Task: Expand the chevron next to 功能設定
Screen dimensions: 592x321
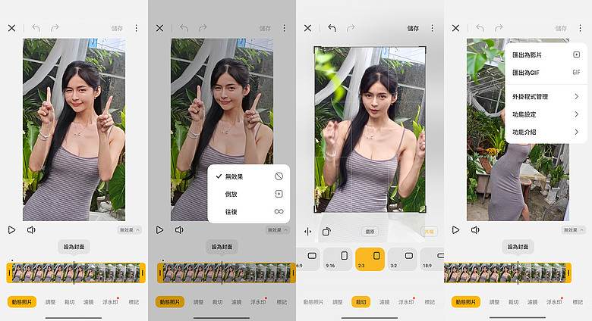Action: [577, 114]
